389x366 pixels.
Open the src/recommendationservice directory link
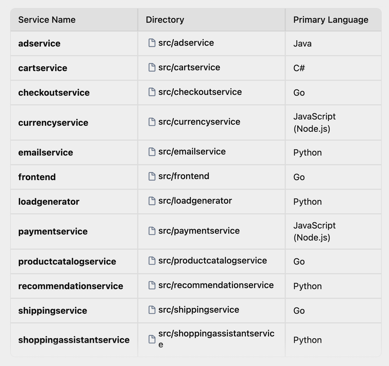[216, 285]
